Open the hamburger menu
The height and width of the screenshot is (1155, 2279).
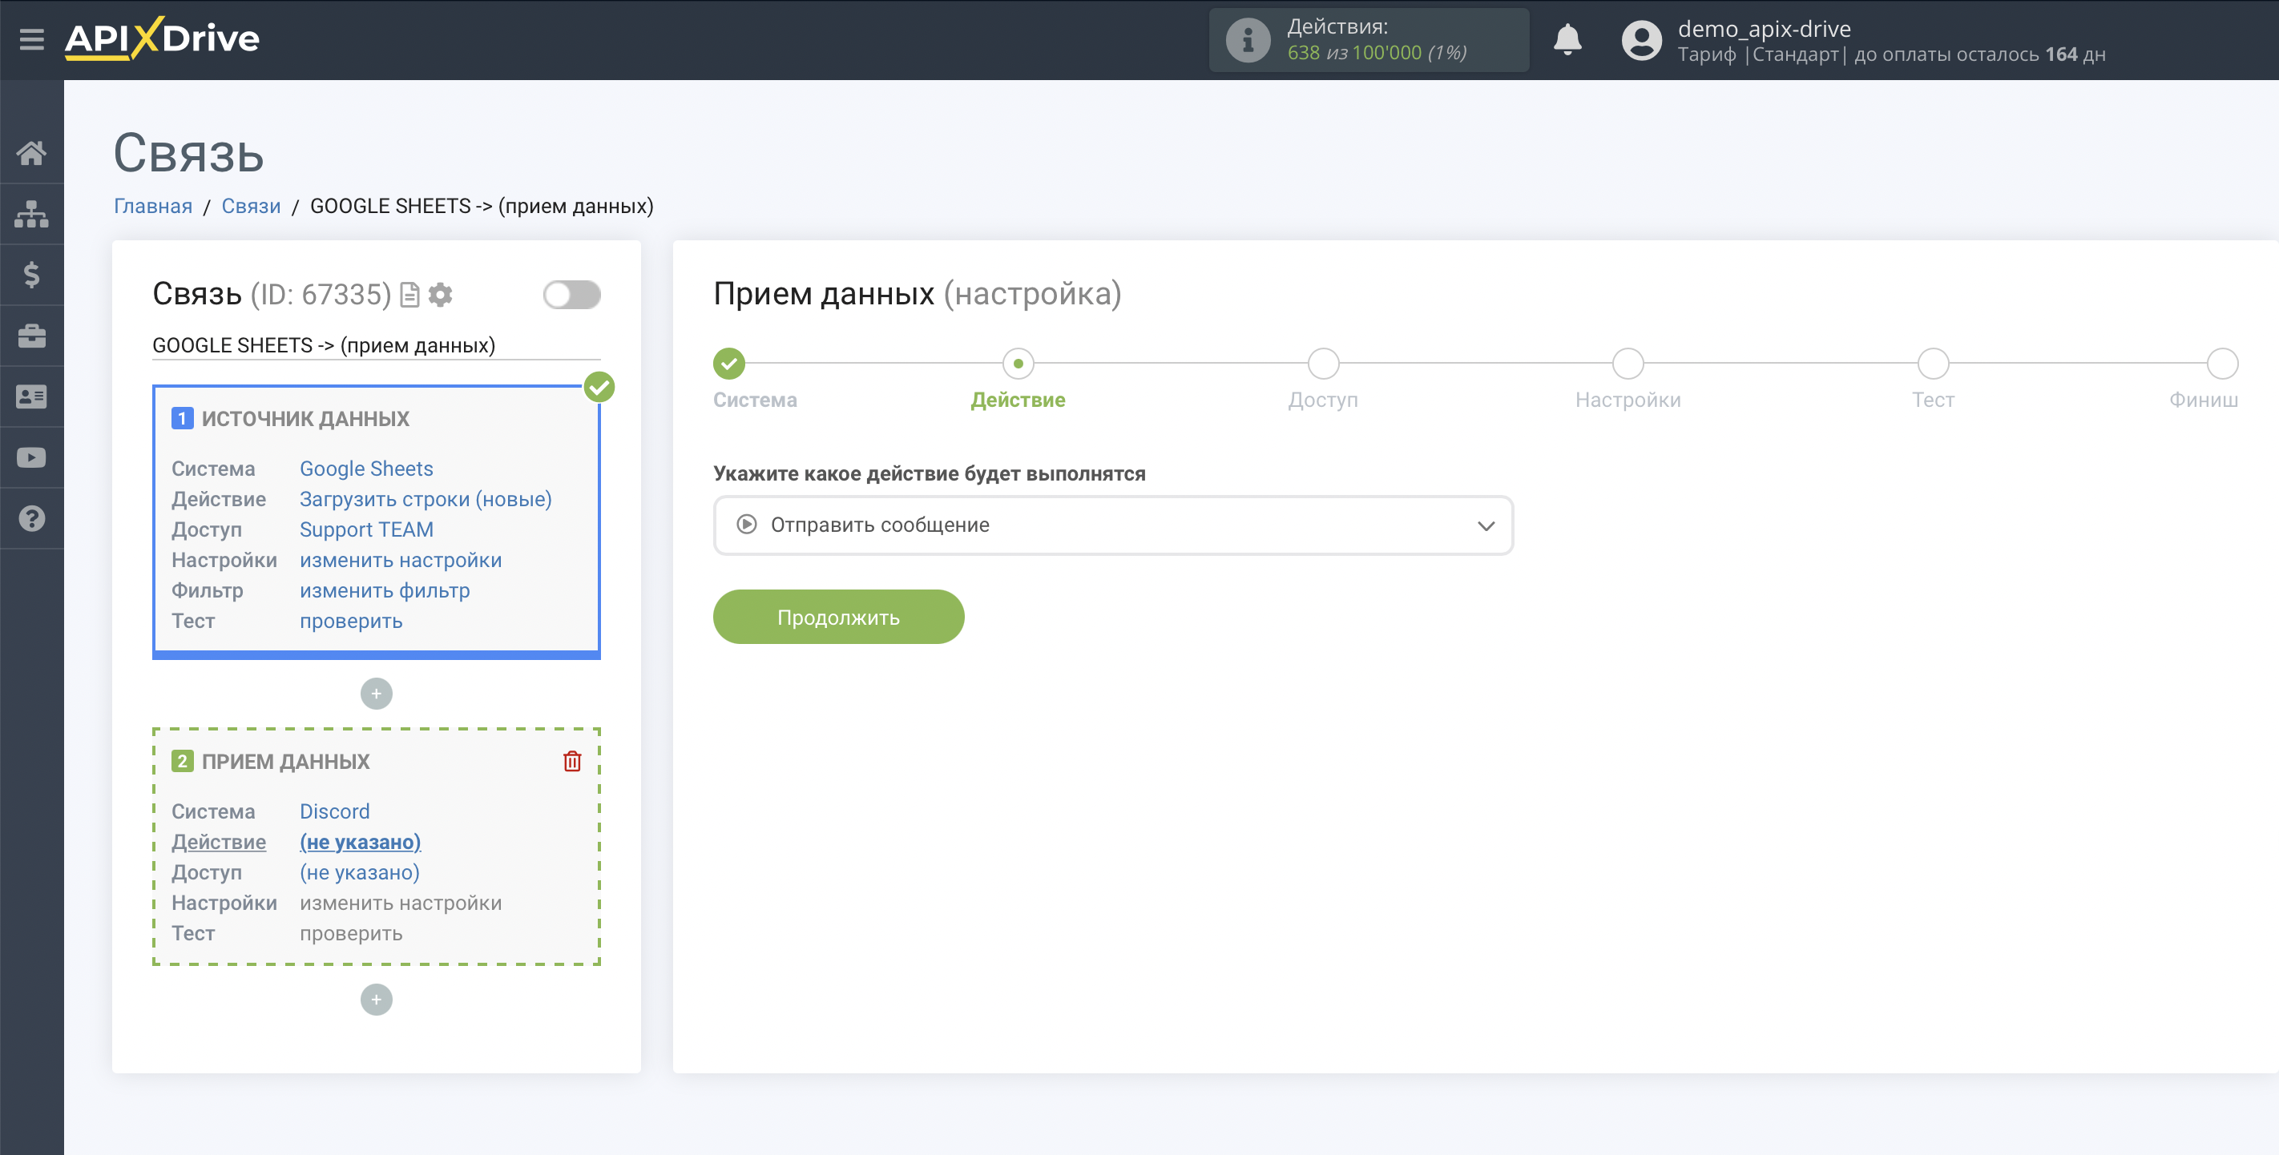pos(32,39)
